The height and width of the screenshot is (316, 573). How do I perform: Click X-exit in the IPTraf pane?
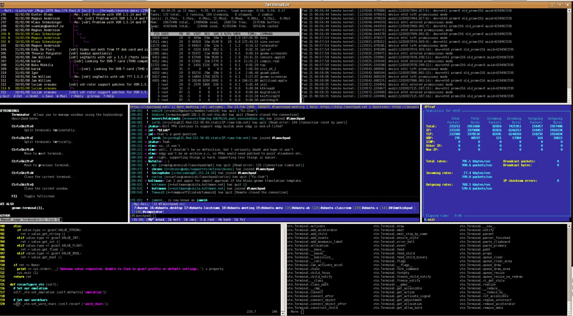click(430, 219)
